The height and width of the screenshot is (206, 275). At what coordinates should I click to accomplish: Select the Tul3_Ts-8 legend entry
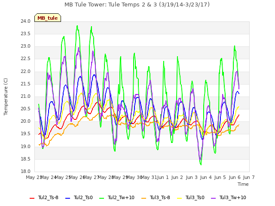tap(156, 197)
